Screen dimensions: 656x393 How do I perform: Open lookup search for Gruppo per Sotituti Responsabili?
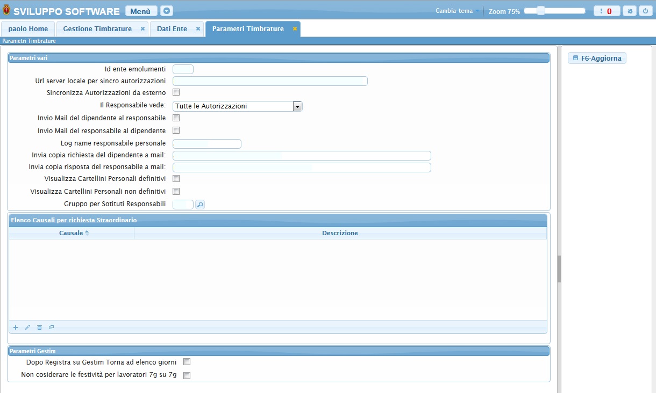pyautogui.click(x=200, y=204)
